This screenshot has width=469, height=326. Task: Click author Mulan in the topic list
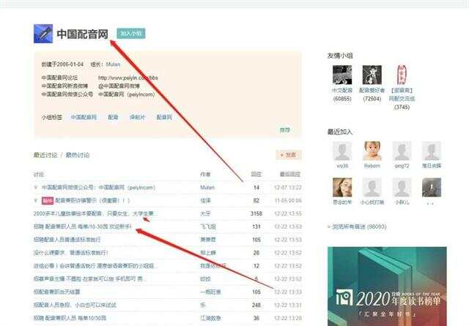coord(207,188)
